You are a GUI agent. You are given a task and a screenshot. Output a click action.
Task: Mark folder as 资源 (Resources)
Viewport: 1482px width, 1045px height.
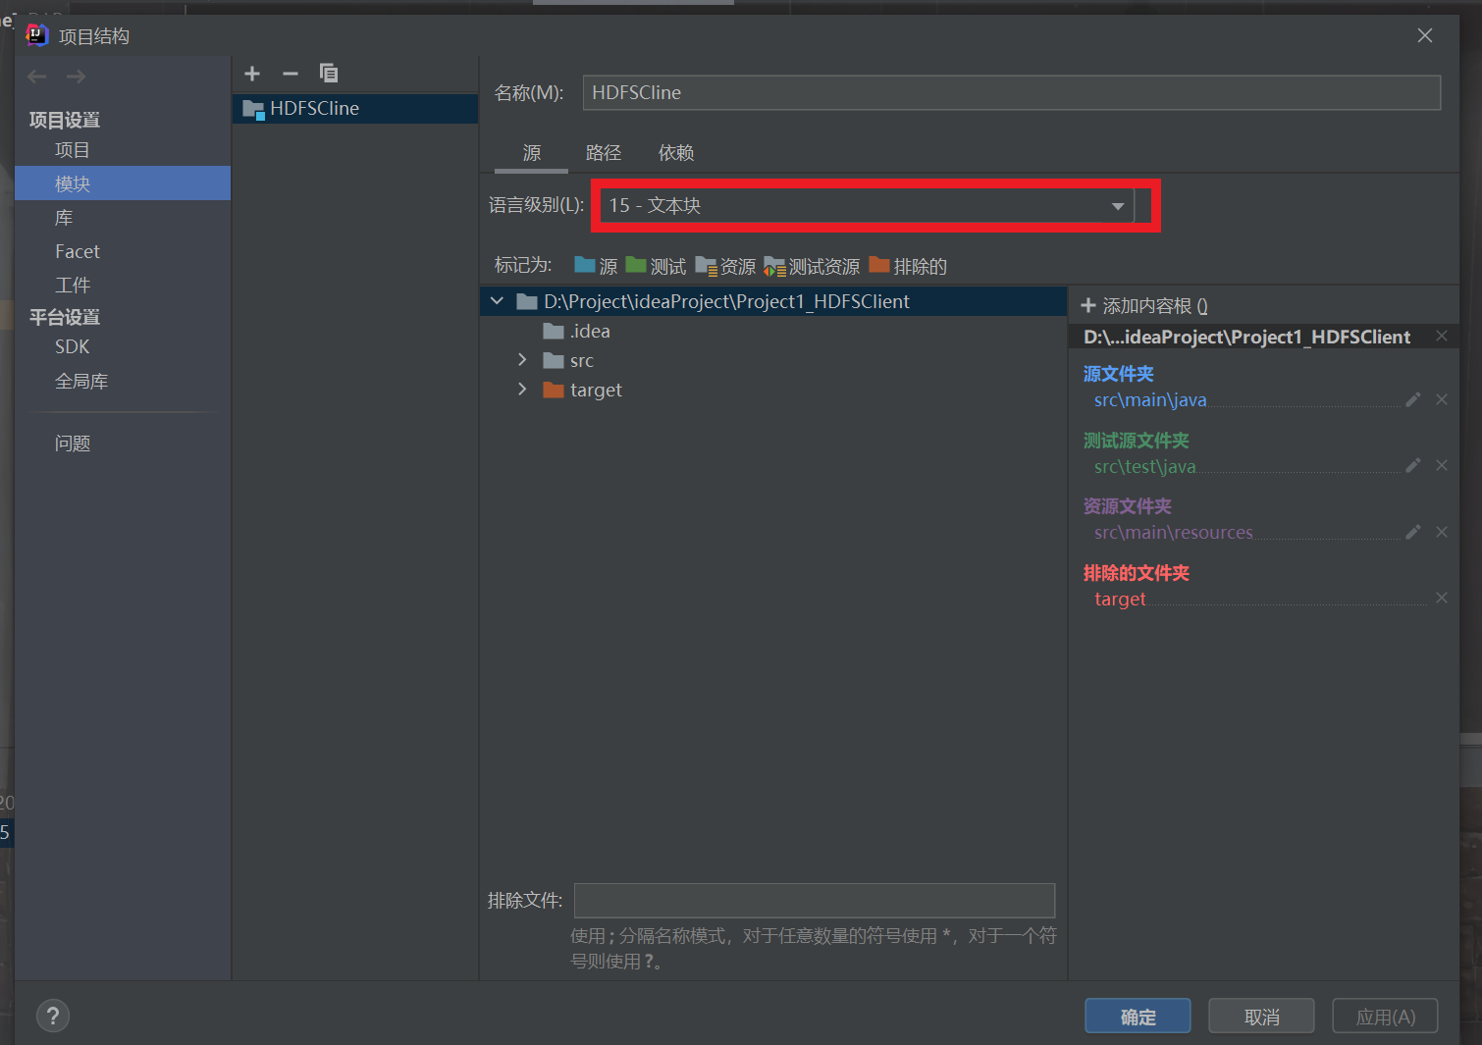click(x=725, y=266)
